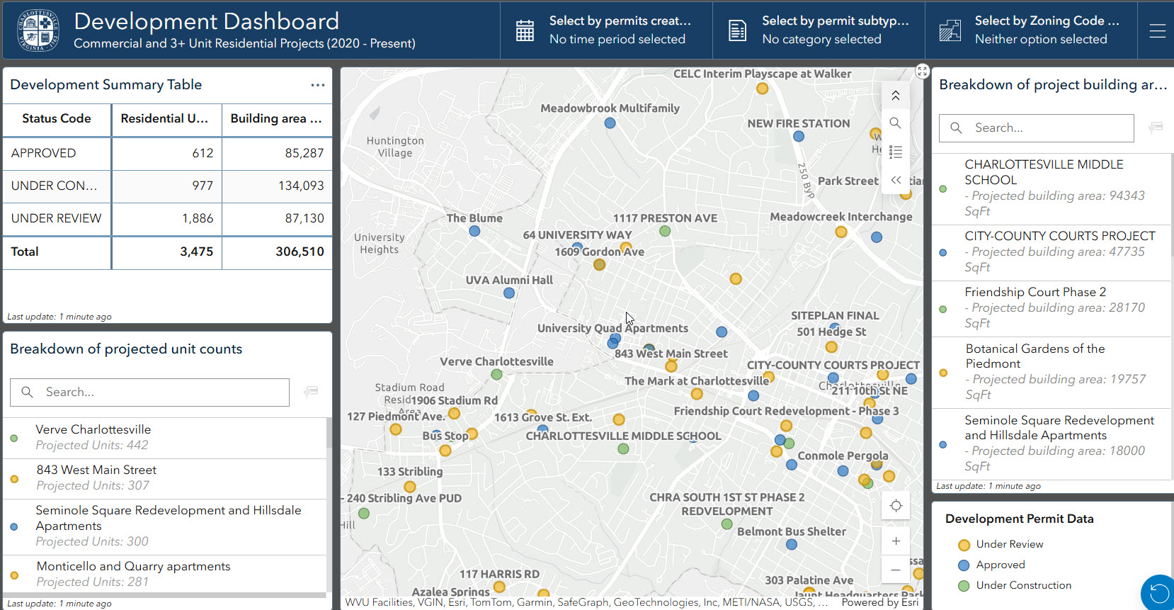
Task: Expand the map to full screen
Action: tap(922, 71)
